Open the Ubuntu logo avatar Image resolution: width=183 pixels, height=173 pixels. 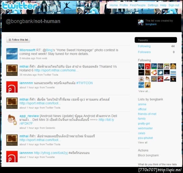(x=154, y=73)
